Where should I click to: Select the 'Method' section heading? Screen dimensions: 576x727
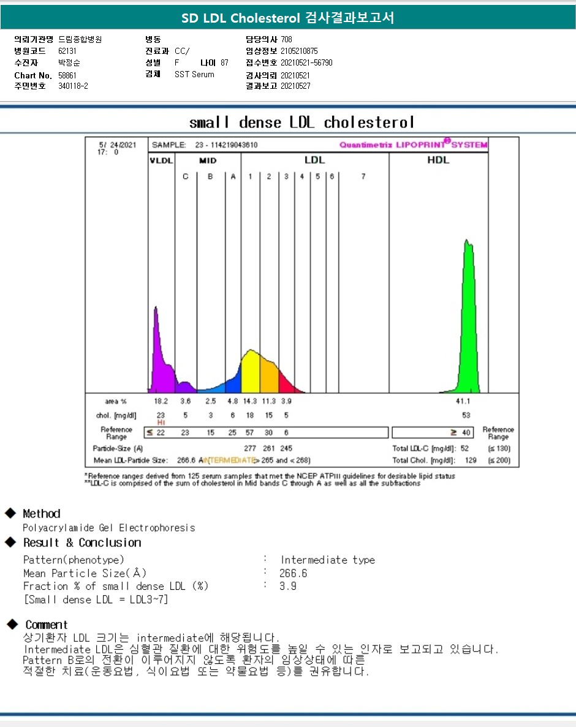(42, 514)
